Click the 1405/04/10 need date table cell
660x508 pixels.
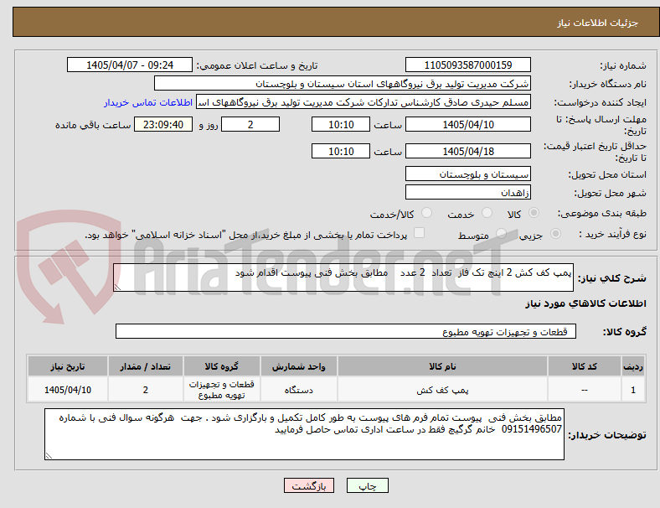click(x=68, y=390)
